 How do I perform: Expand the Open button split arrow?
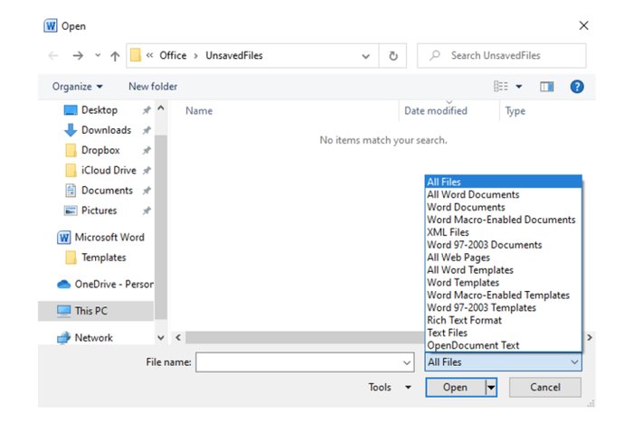[x=491, y=388]
